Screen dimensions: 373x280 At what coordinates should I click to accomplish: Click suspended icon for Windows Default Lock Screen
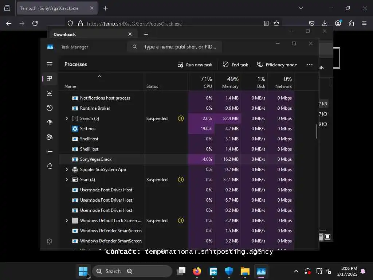pos(181,221)
